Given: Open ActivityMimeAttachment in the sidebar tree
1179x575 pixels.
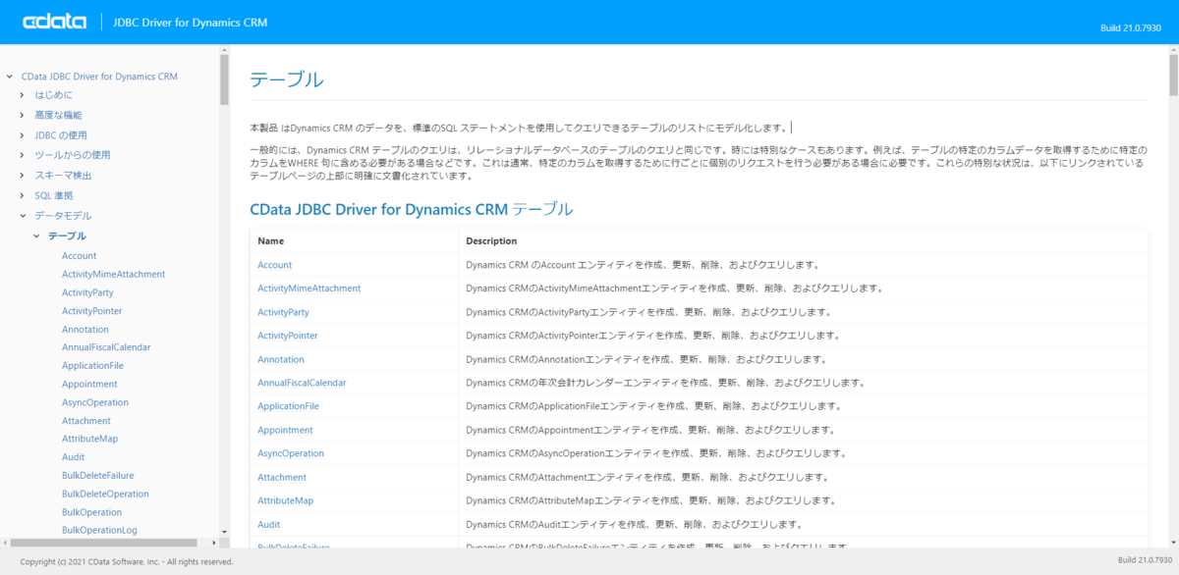Looking at the screenshot, I should [x=113, y=274].
